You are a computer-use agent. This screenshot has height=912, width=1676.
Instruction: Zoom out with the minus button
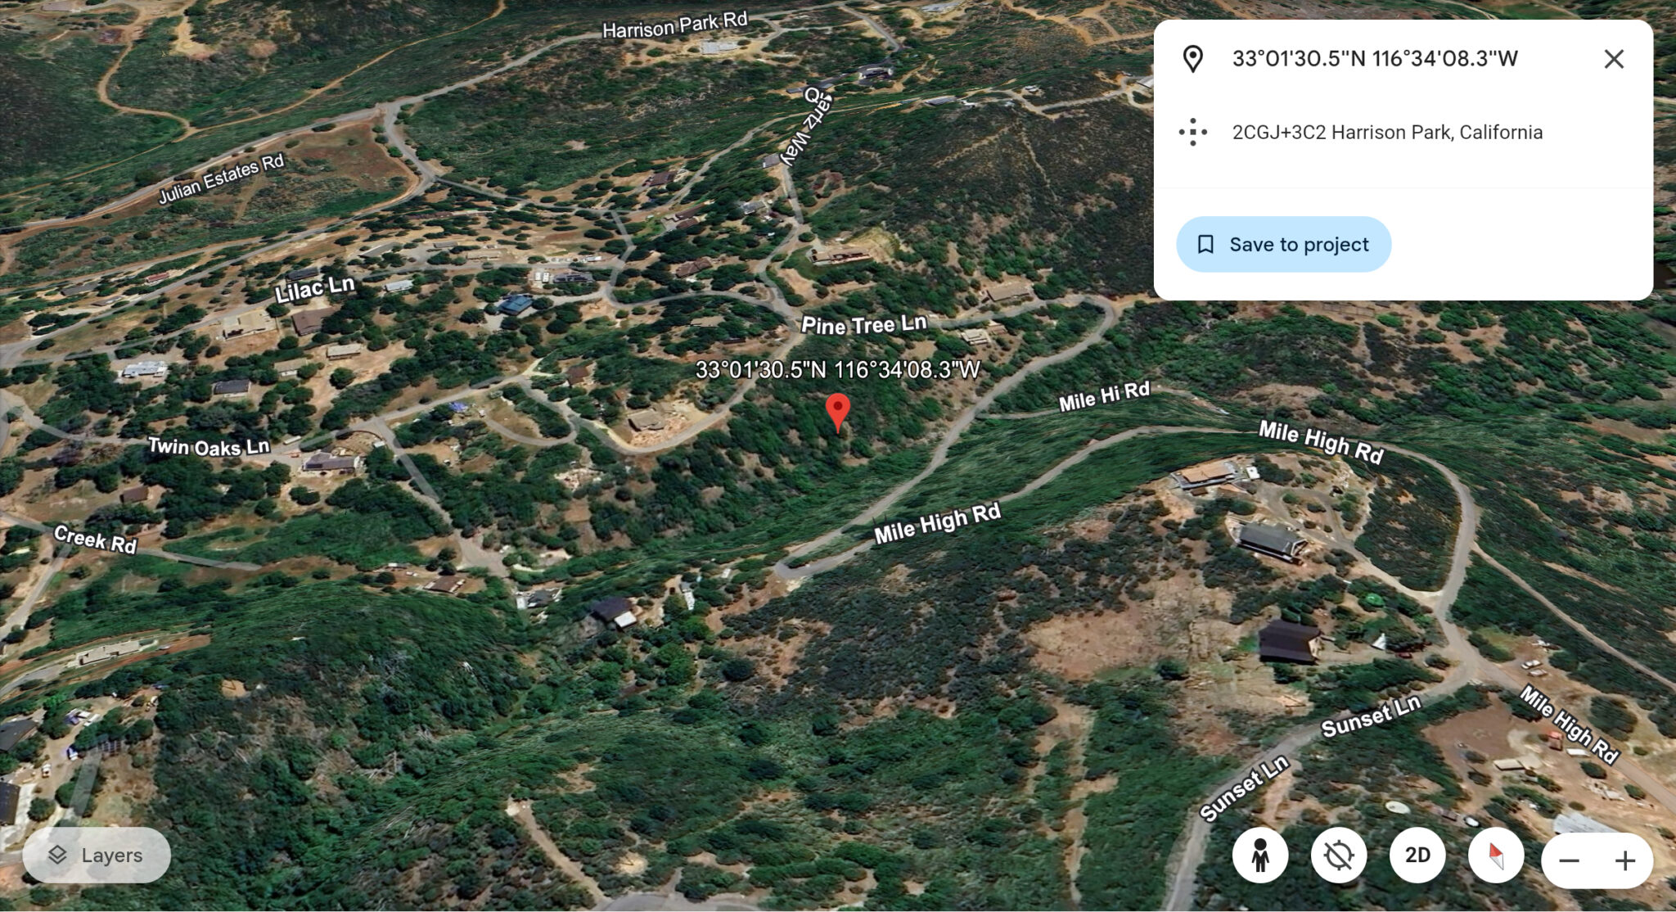[1569, 860]
